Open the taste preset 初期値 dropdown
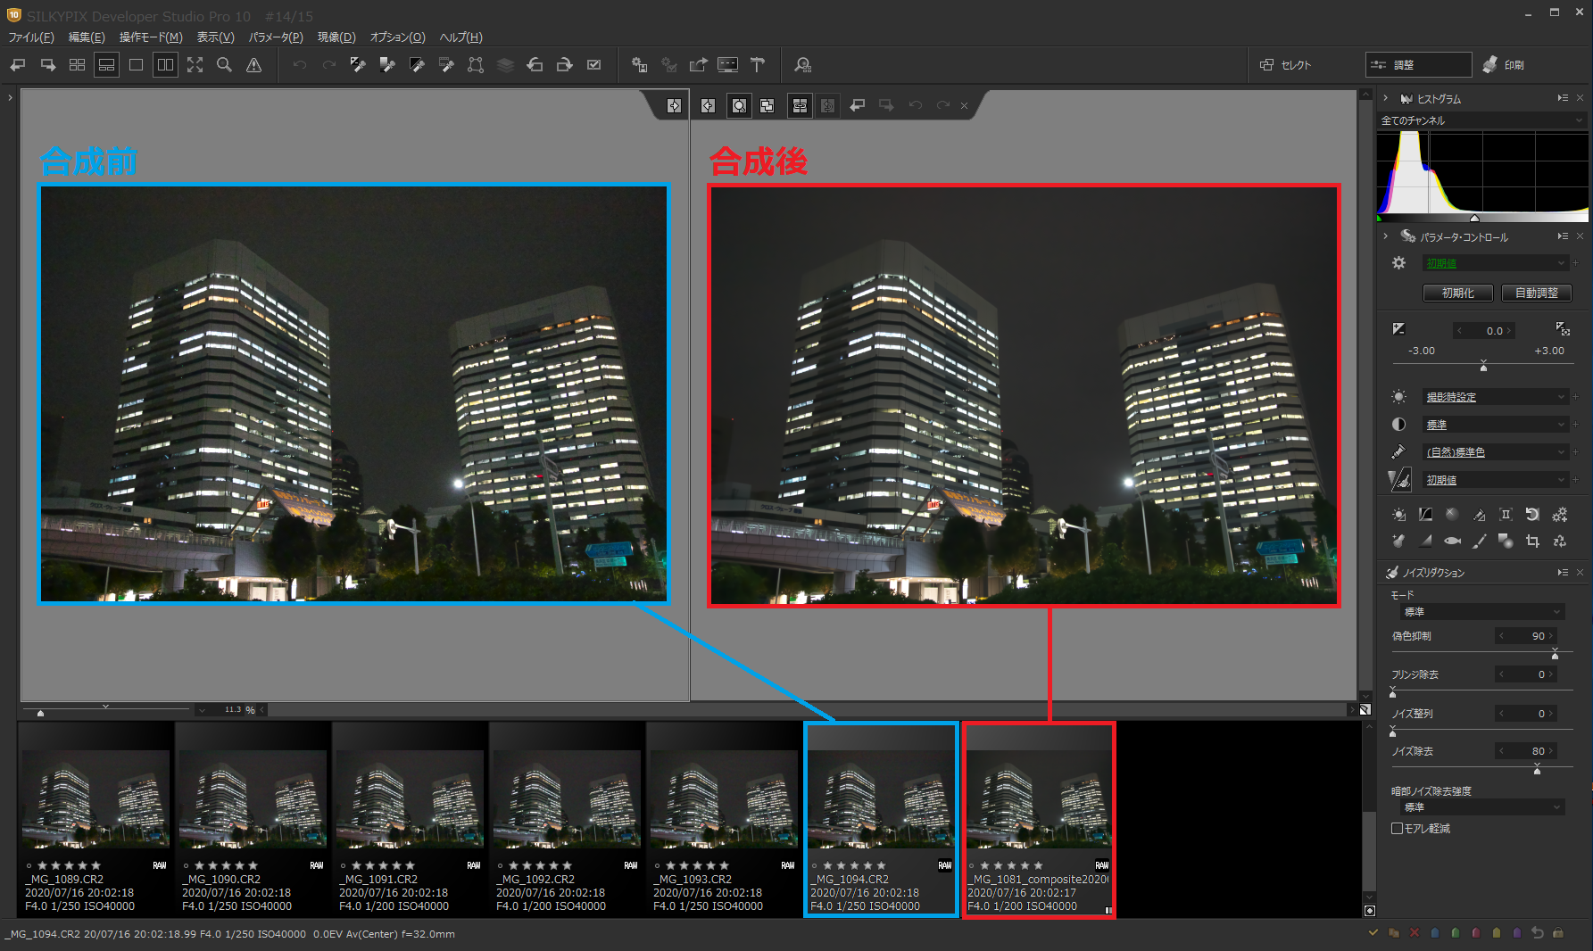 (1495, 263)
